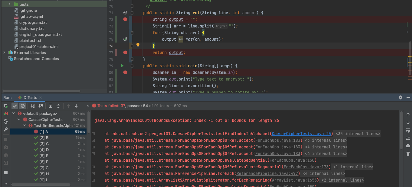This screenshot has width=412, height=187.
Task: Toggle show ignored tests button
Action: pyautogui.click(x=23, y=106)
